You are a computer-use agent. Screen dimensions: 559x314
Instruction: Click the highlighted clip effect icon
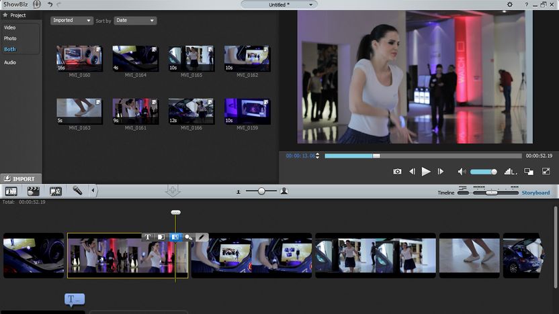175,237
